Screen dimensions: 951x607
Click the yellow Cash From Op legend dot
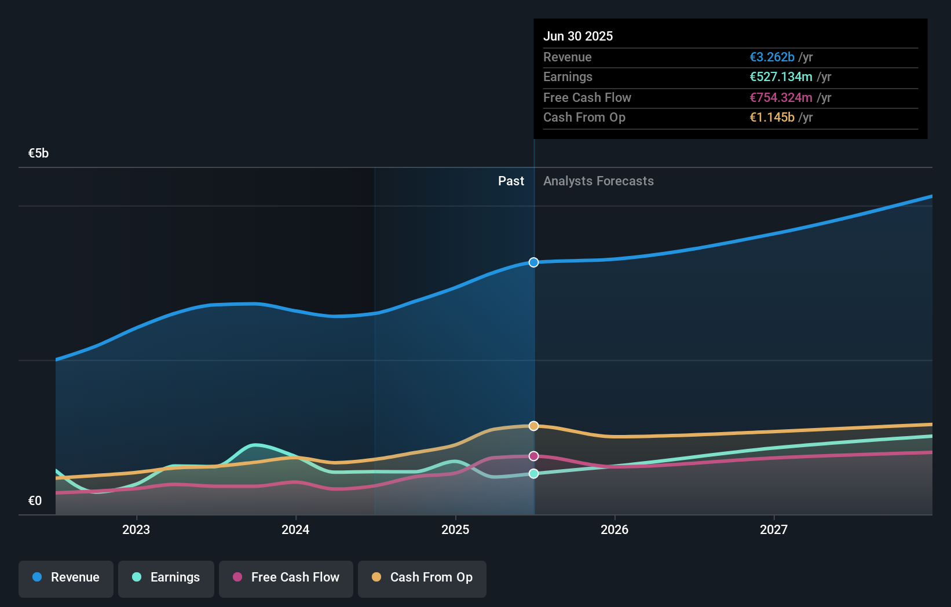[x=377, y=577]
